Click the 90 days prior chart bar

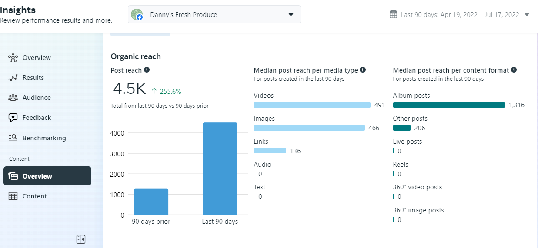(151, 202)
